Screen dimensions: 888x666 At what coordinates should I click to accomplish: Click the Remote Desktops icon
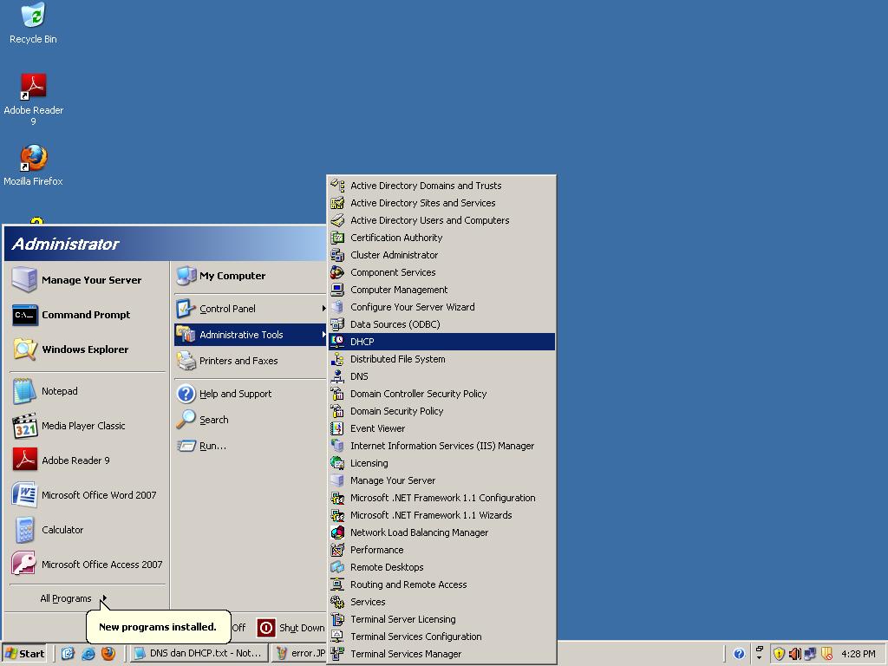pyautogui.click(x=337, y=567)
